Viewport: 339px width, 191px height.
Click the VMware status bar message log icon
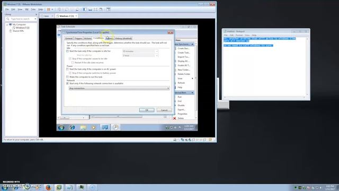point(210,140)
